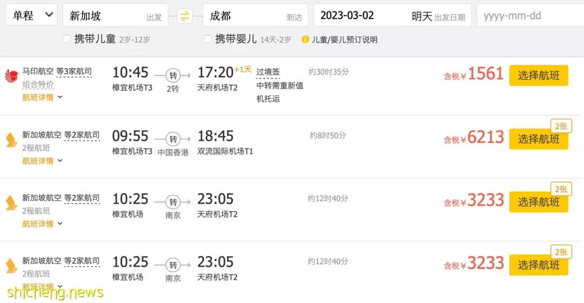Click the 过境签 transit visa link
Screen dimensions: 584x303
pyautogui.click(x=268, y=72)
